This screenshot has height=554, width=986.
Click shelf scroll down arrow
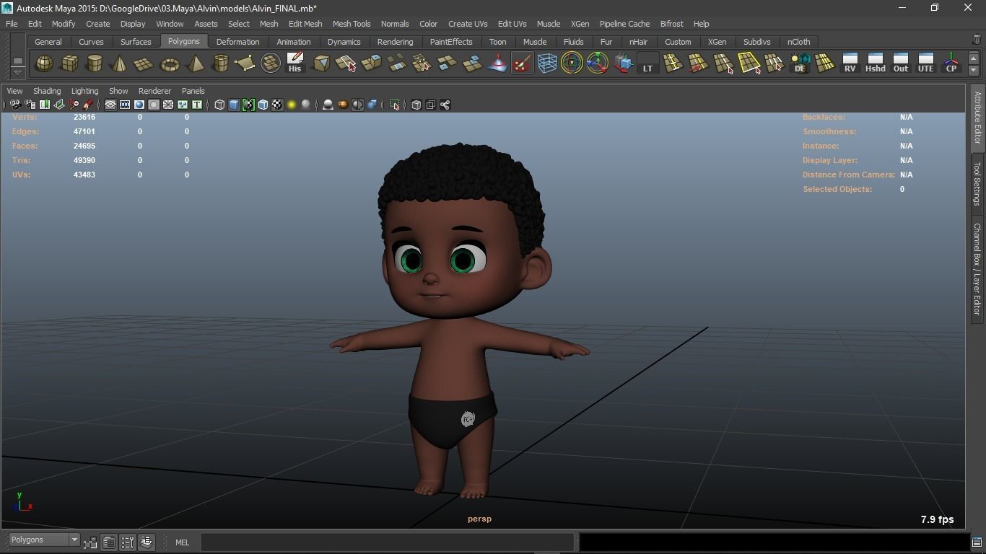pos(973,70)
